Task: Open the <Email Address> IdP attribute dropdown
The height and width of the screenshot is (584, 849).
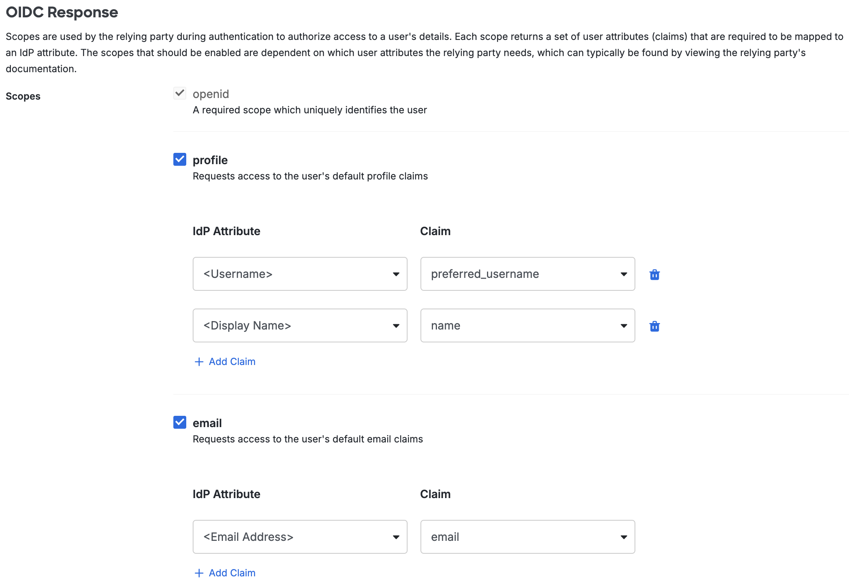Action: click(300, 537)
